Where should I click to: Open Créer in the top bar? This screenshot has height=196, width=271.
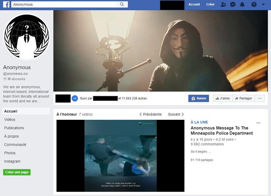click(x=210, y=5)
